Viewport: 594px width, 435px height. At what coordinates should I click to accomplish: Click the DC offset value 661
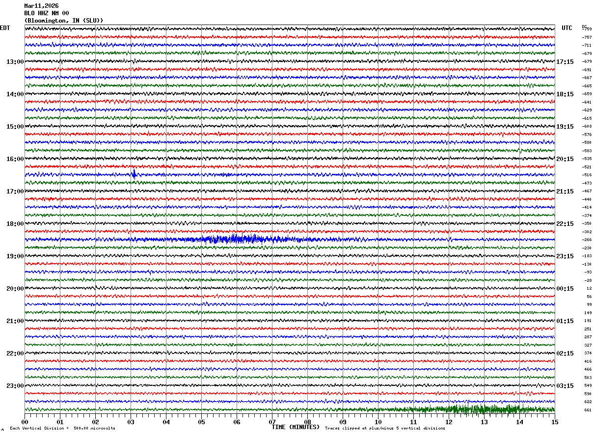tap(588, 410)
